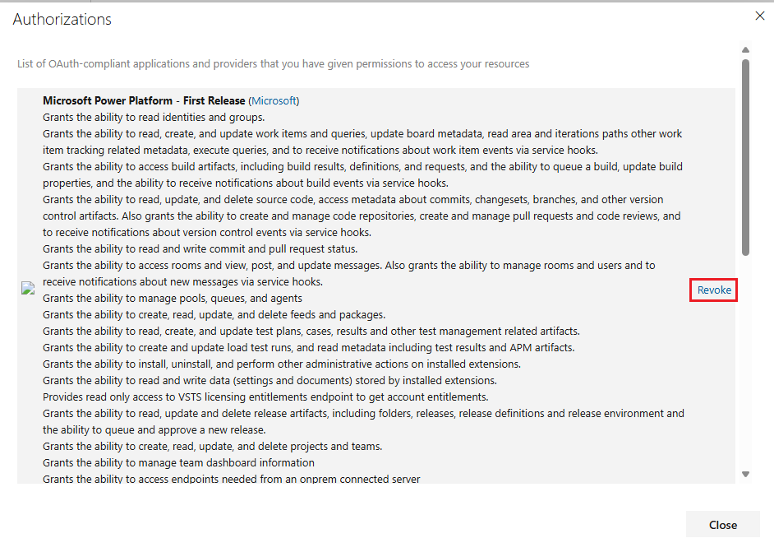774x552 pixels.
Task: Click the feeds and packages permission line
Action: [x=214, y=315]
